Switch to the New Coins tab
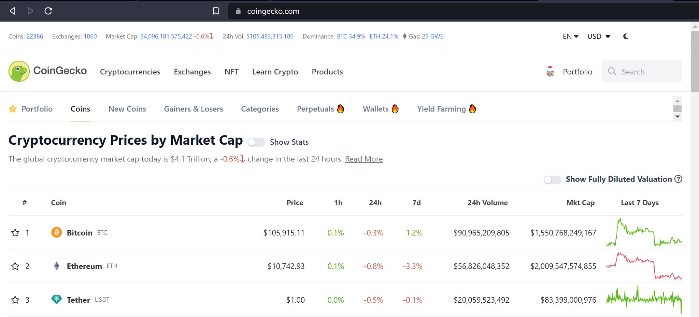699x317 pixels. [x=127, y=109]
